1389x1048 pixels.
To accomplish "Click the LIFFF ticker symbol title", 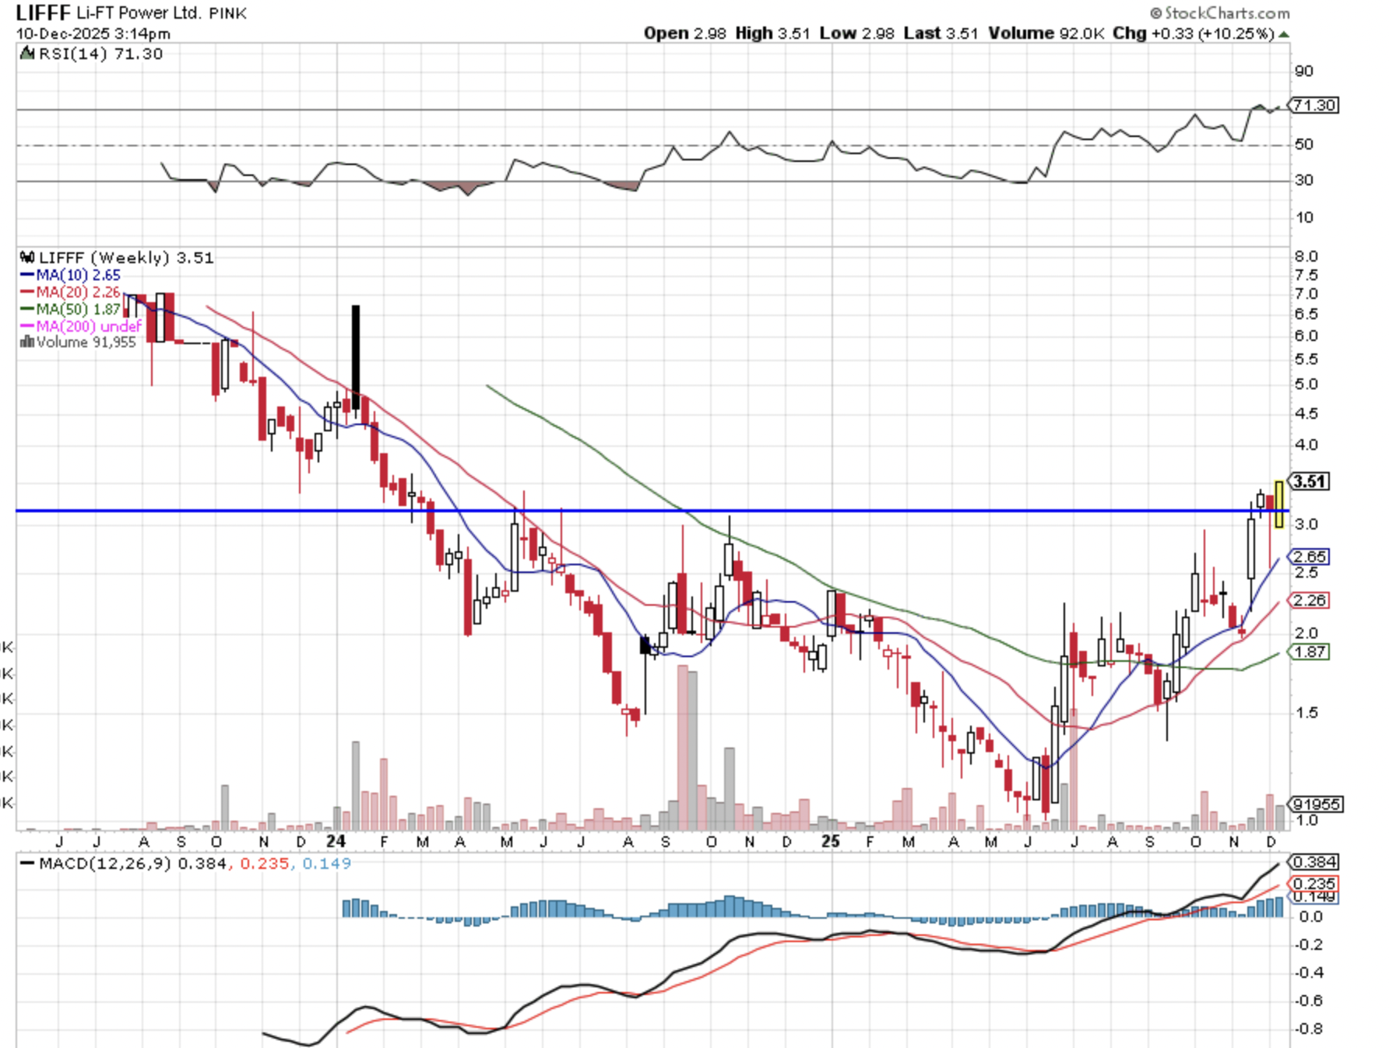I will pyautogui.click(x=43, y=13).
